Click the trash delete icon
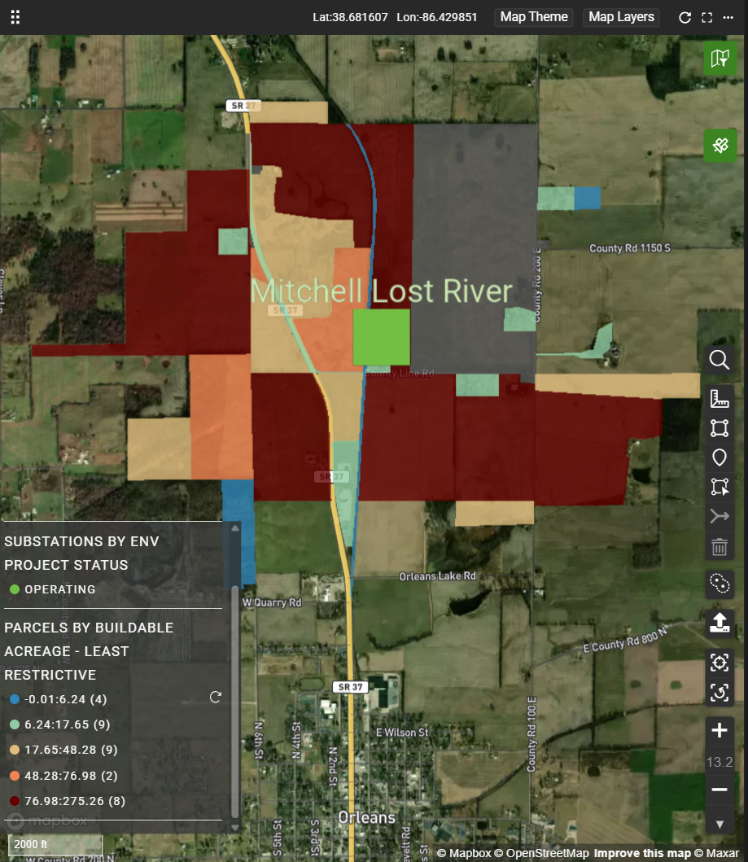Image resolution: width=748 pixels, height=862 pixels. click(719, 546)
